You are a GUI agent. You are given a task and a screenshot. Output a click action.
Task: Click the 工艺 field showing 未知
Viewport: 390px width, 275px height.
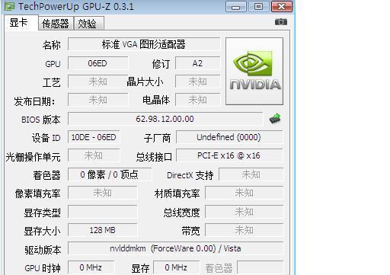[x=97, y=82]
